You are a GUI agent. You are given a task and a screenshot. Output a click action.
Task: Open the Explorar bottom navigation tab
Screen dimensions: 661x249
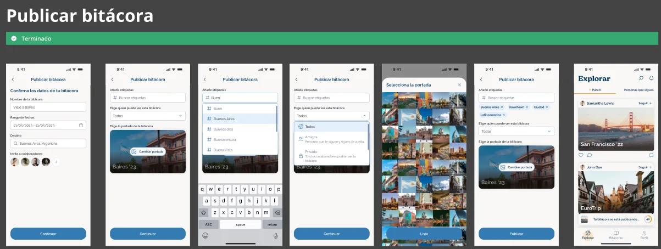588,235
